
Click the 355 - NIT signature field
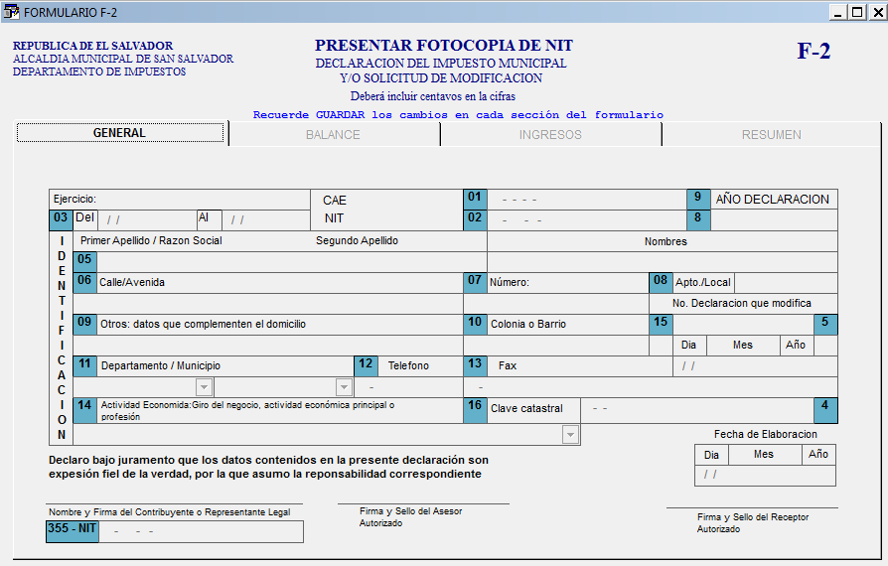click(201, 531)
